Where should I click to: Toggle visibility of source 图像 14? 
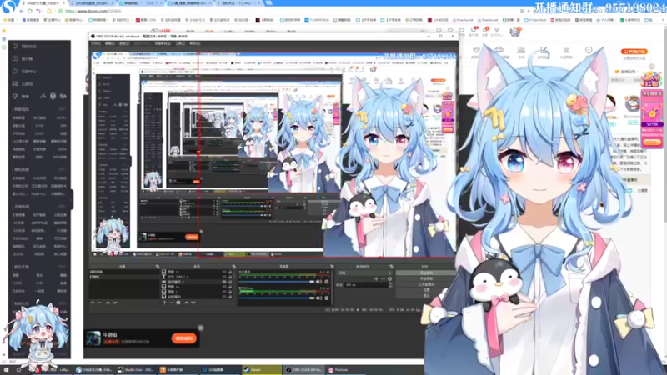click(x=224, y=287)
